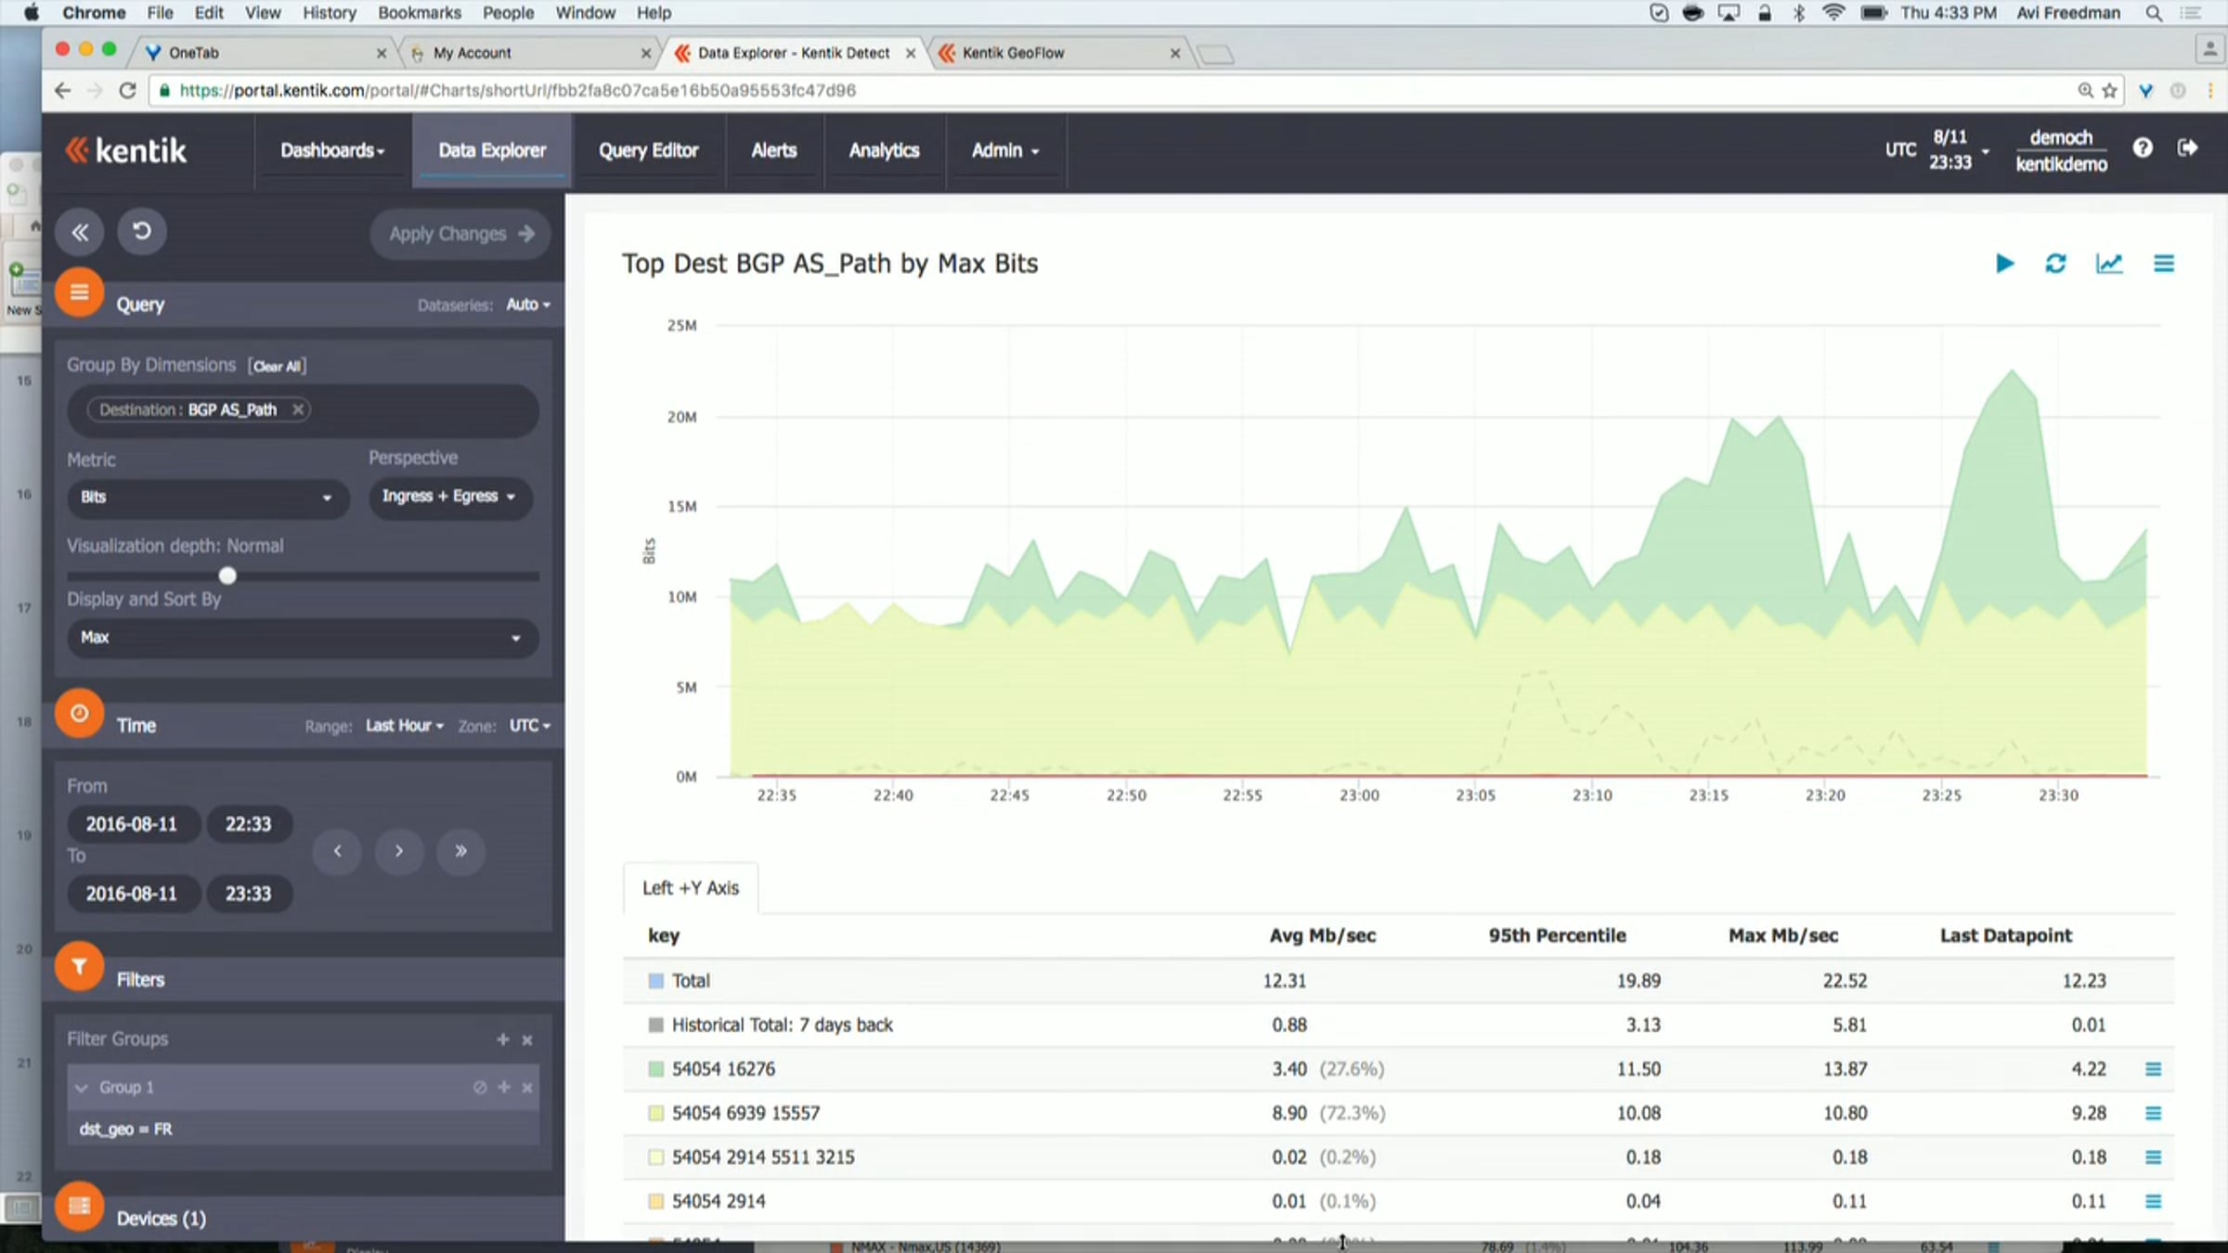The image size is (2228, 1253).
Task: Open the Dashboards menu
Action: click(332, 150)
